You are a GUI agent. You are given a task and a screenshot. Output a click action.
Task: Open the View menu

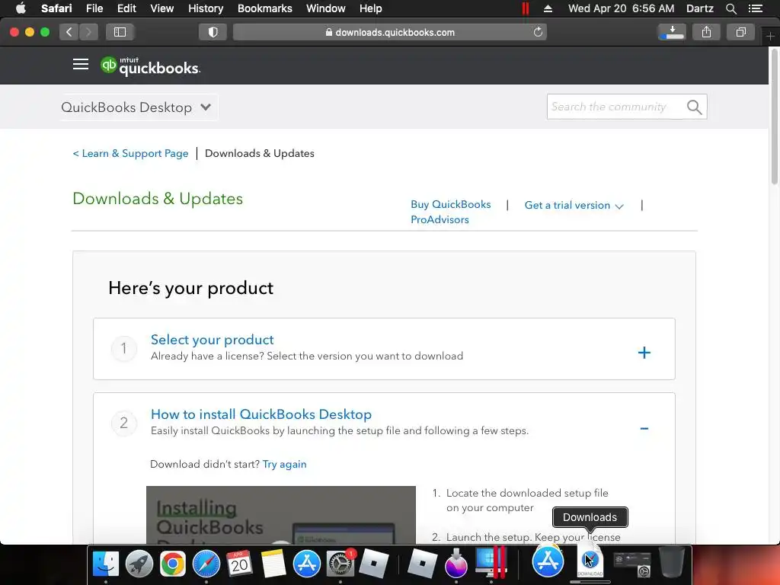[161, 8]
